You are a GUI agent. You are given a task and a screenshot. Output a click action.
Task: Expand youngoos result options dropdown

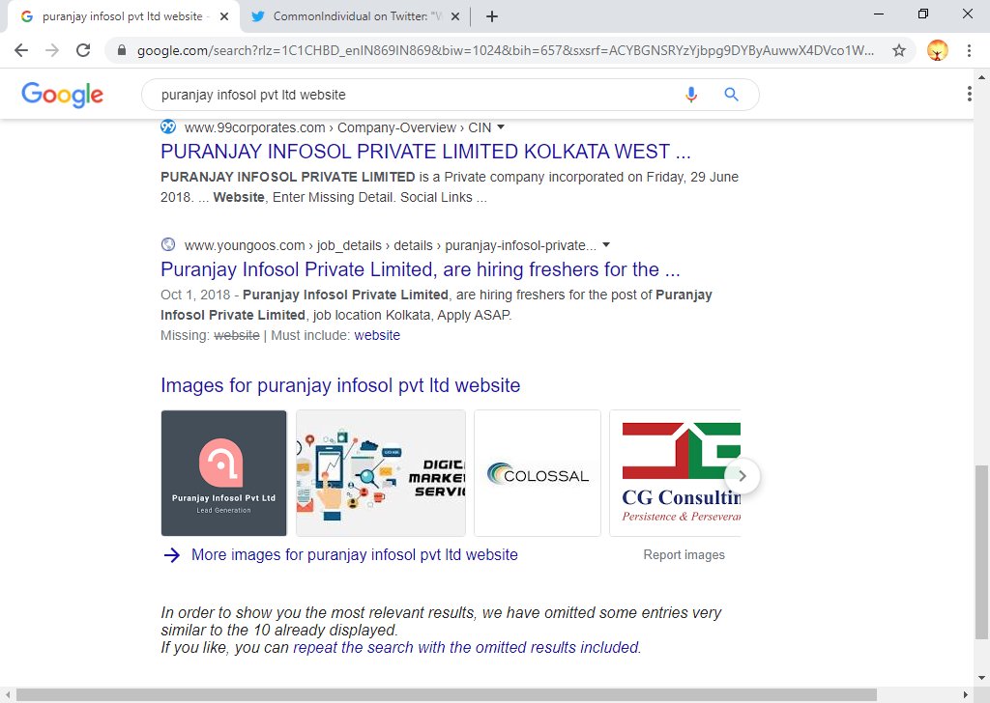(x=606, y=244)
